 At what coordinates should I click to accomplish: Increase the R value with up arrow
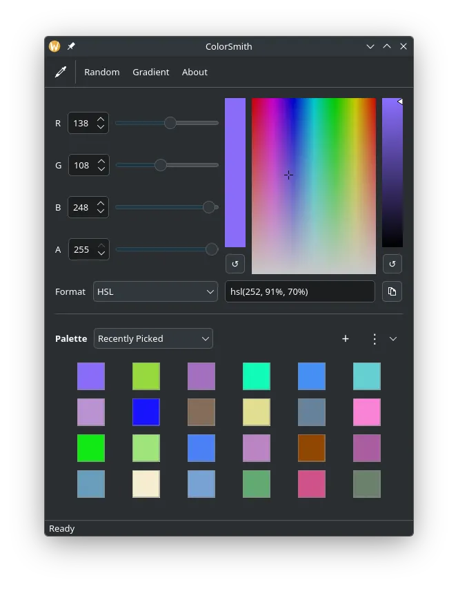(x=101, y=119)
